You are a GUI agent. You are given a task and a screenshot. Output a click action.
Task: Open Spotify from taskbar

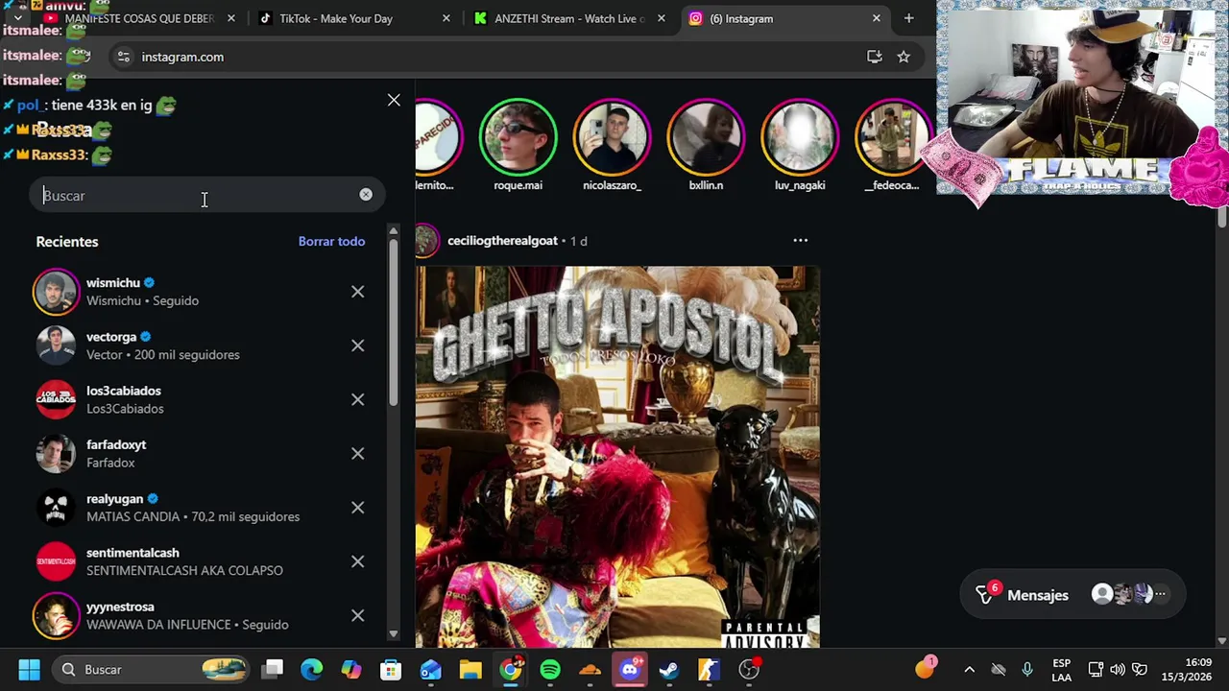pyautogui.click(x=550, y=670)
